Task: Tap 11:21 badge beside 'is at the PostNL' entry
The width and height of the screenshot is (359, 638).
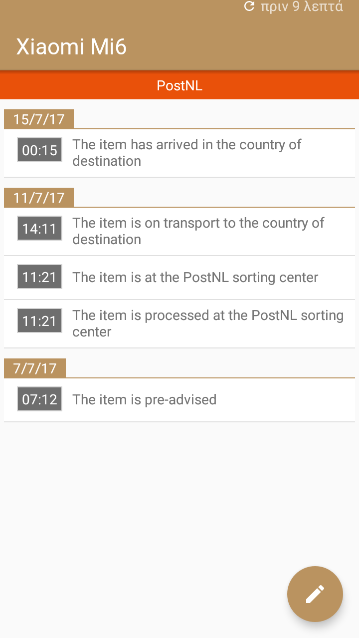Action: [40, 277]
